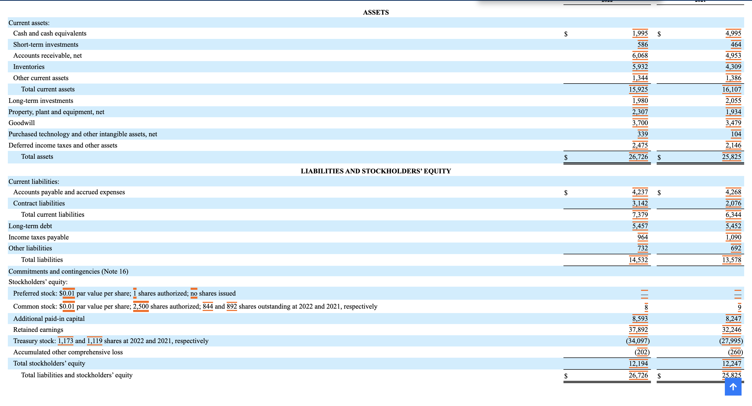The width and height of the screenshot is (752, 406).
Task: Select accumulated other comprehensive loss (202)
Action: point(642,352)
